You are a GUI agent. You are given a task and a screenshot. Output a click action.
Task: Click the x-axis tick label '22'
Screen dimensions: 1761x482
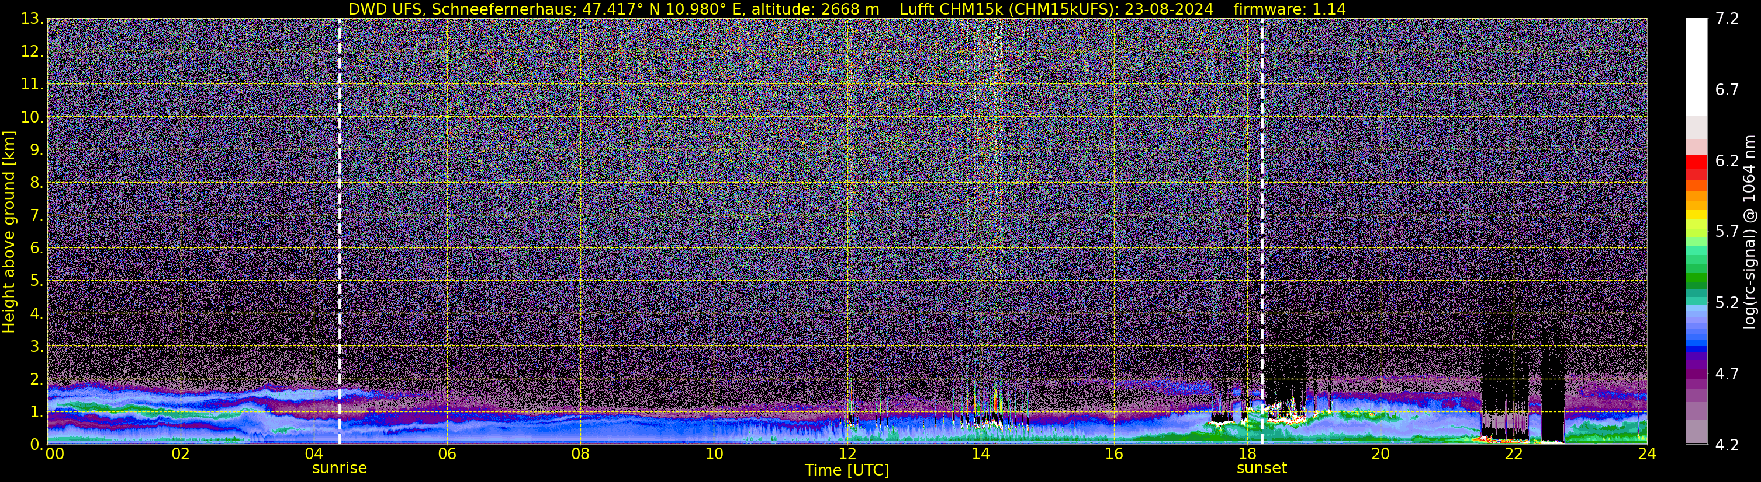(x=1514, y=454)
